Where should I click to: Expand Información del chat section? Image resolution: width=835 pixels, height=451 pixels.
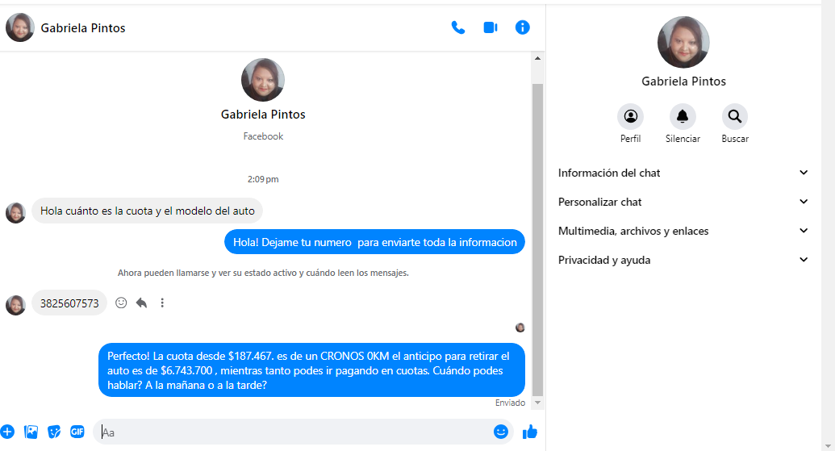[683, 173]
